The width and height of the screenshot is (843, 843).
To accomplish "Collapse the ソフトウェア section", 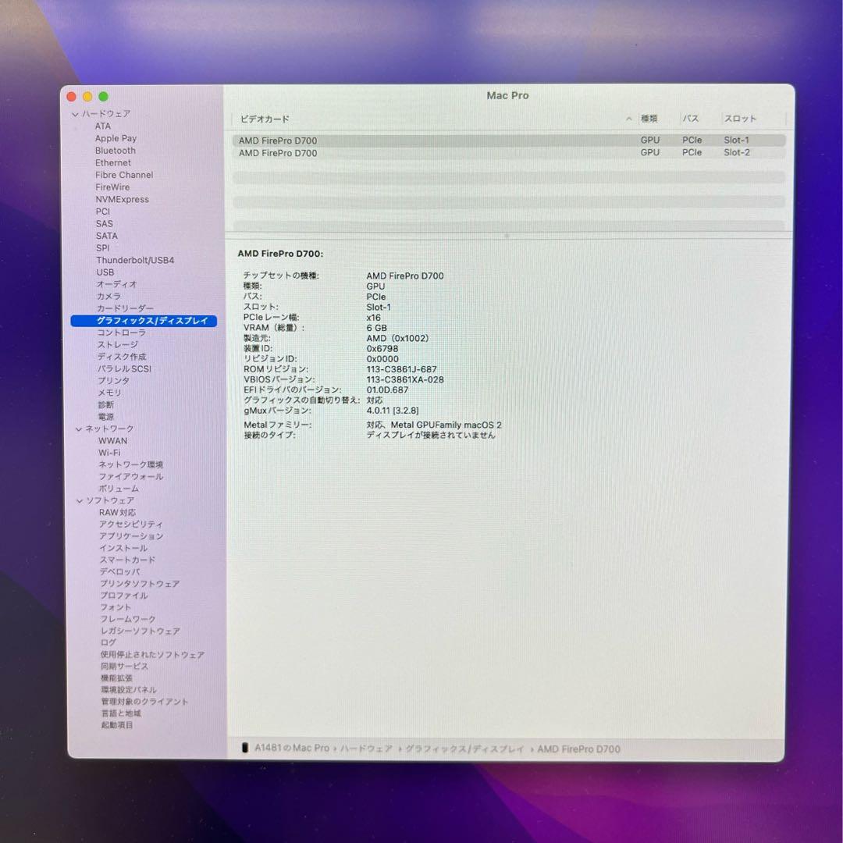I will tap(80, 501).
